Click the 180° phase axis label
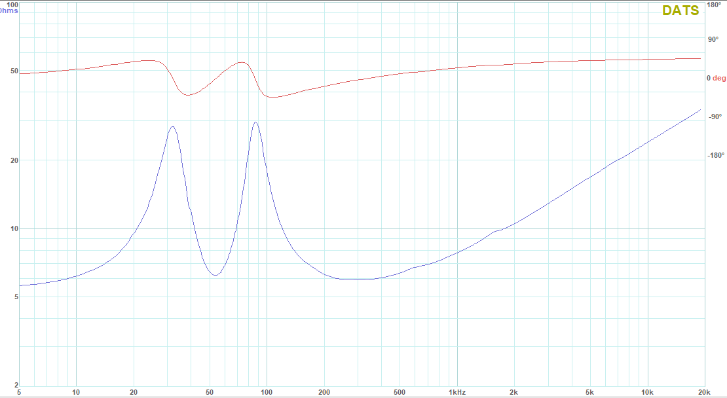 713,6
